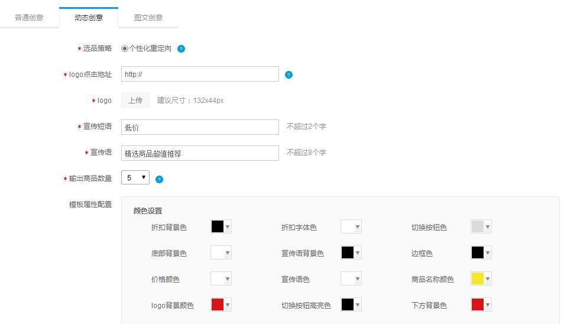The width and height of the screenshot is (577, 324).
Task: Click the logo点击地址 URL input field
Action: pyautogui.click(x=200, y=74)
